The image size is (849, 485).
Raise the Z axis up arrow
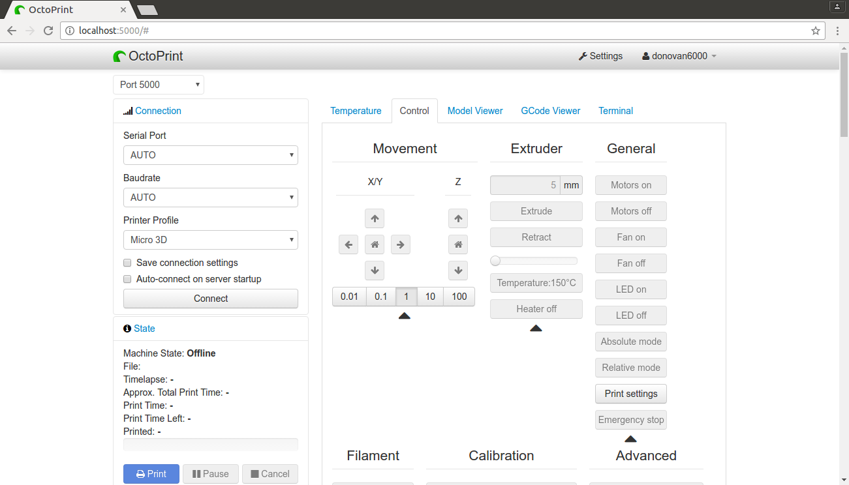click(458, 218)
